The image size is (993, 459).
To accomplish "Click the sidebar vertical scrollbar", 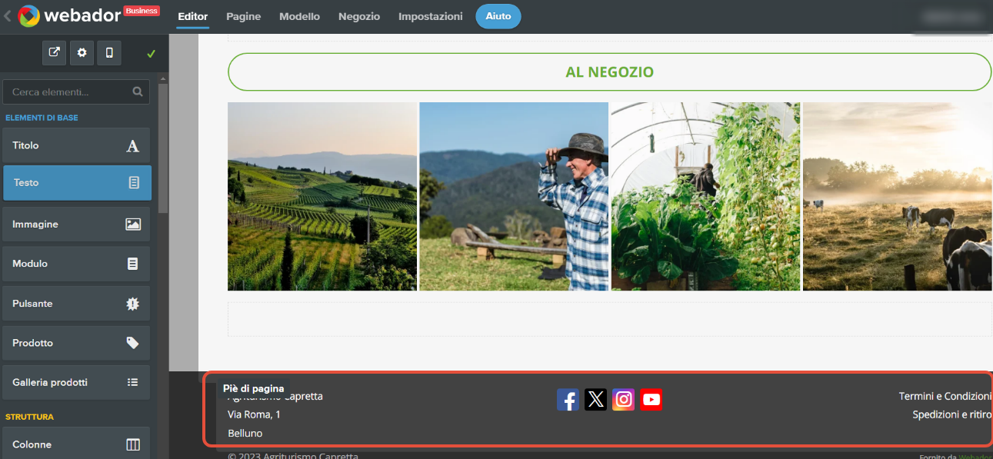I will click(x=162, y=146).
